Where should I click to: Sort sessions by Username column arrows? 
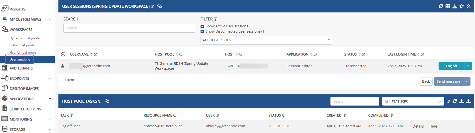tap(91, 54)
